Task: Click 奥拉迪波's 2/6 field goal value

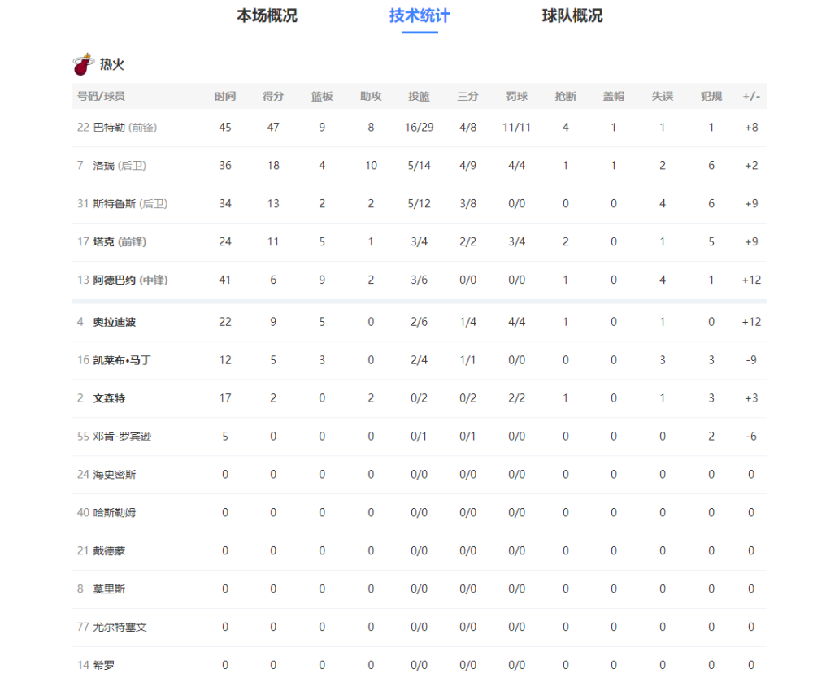Action: tap(419, 323)
